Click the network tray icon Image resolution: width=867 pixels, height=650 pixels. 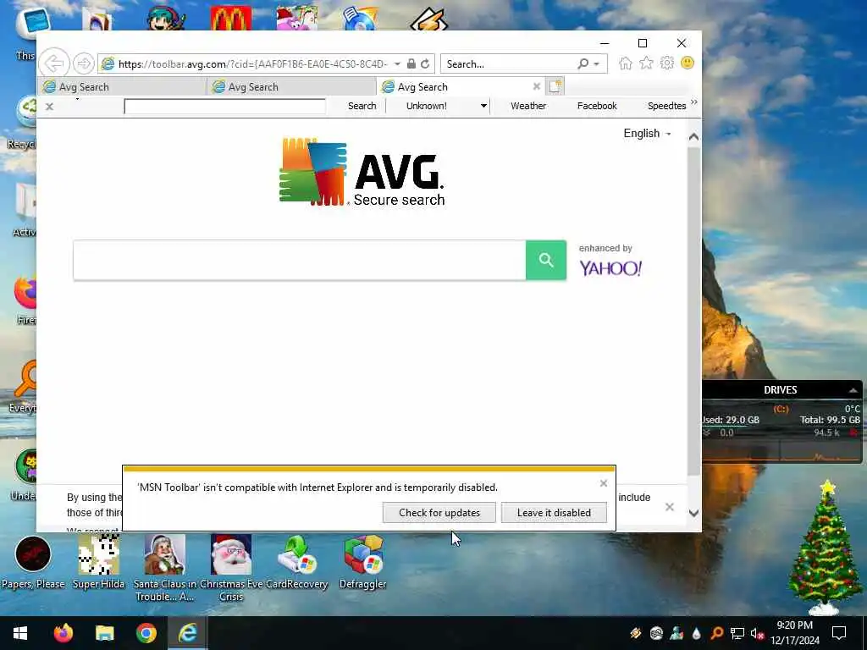pyautogui.click(x=737, y=633)
